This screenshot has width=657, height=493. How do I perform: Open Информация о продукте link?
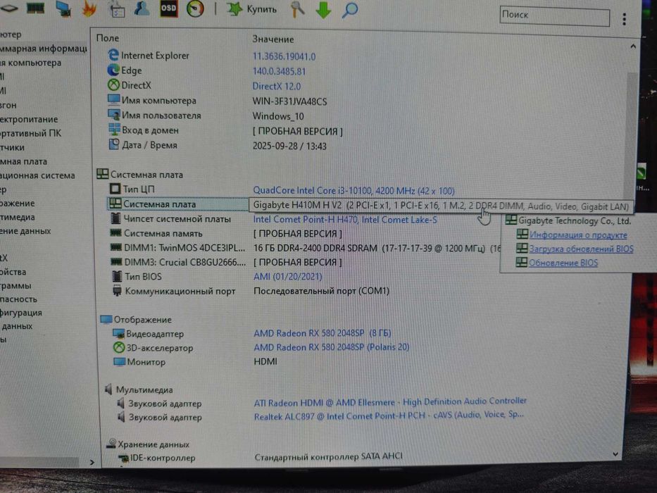tap(578, 235)
